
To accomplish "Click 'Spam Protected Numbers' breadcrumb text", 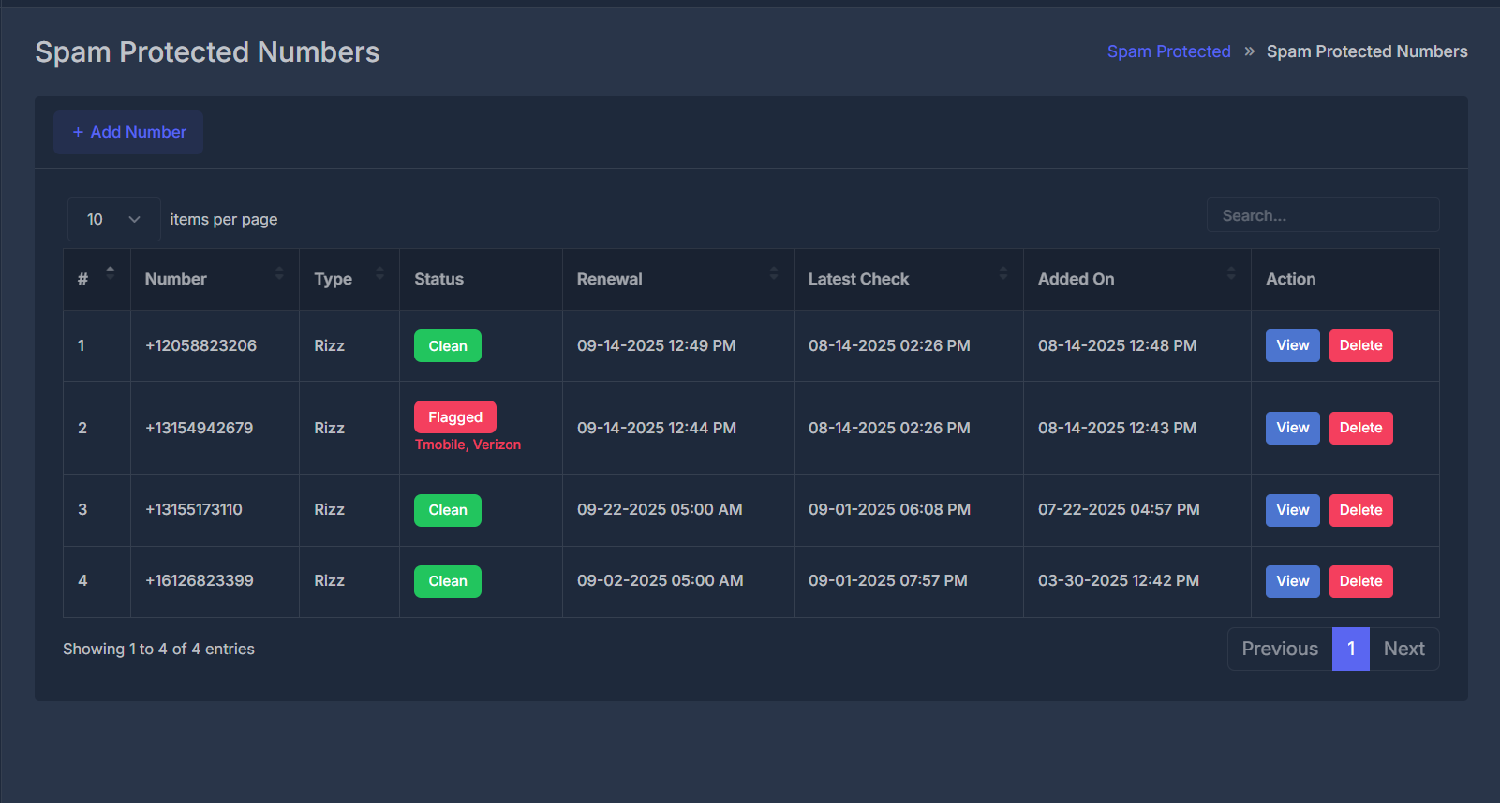I will 1367,51.
